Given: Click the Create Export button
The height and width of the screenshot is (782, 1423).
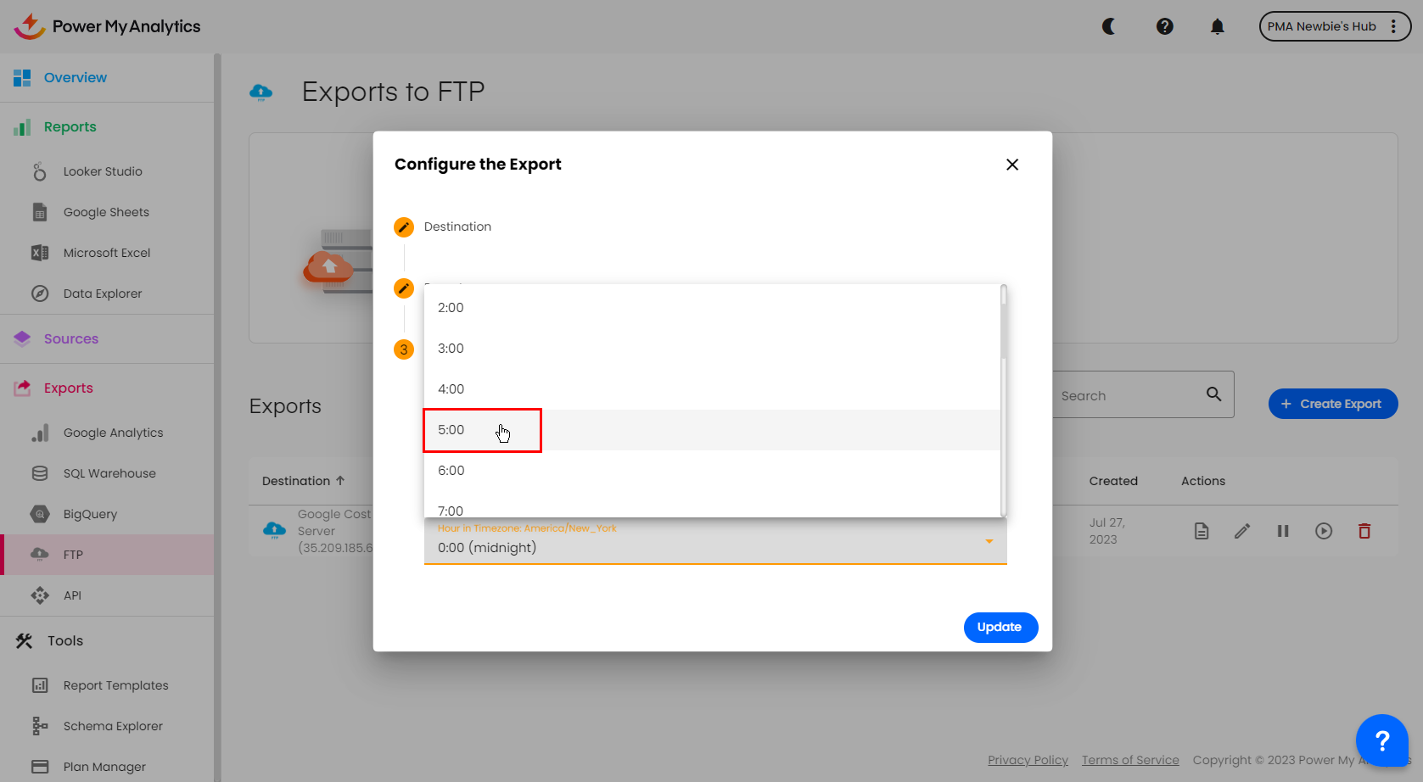Looking at the screenshot, I should coord(1332,404).
